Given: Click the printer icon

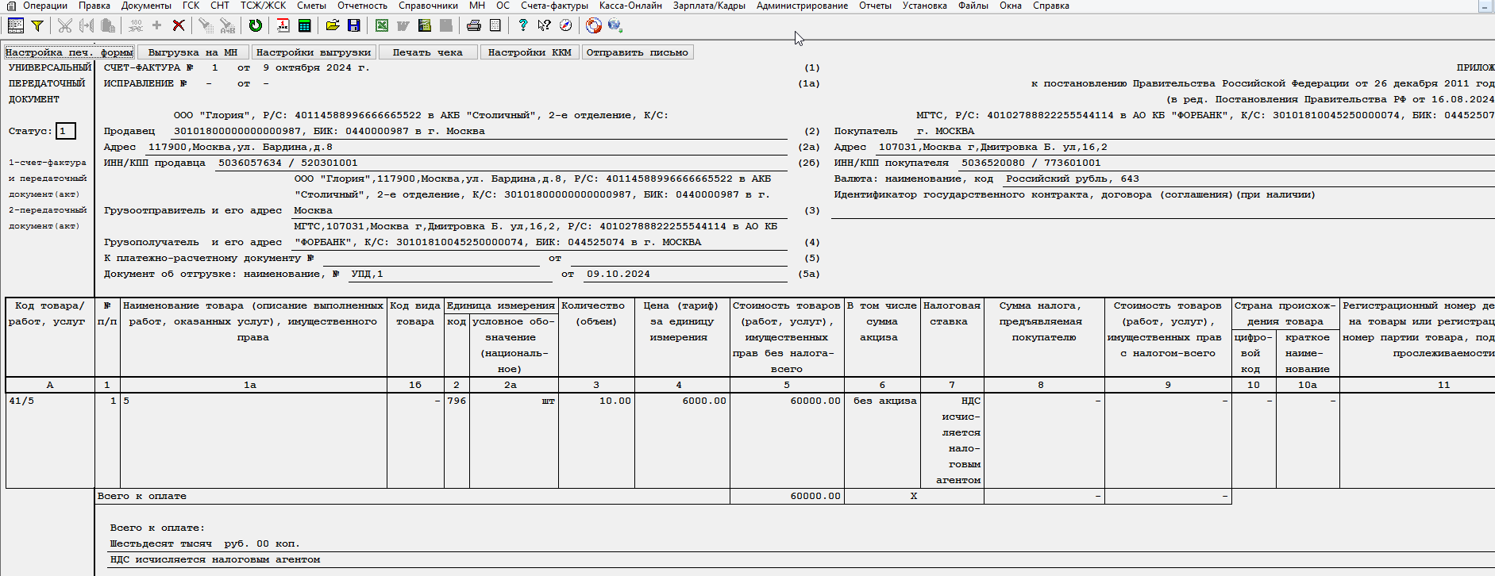Looking at the screenshot, I should click(474, 25).
